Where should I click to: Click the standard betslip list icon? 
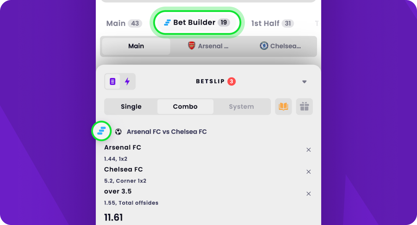pos(113,82)
